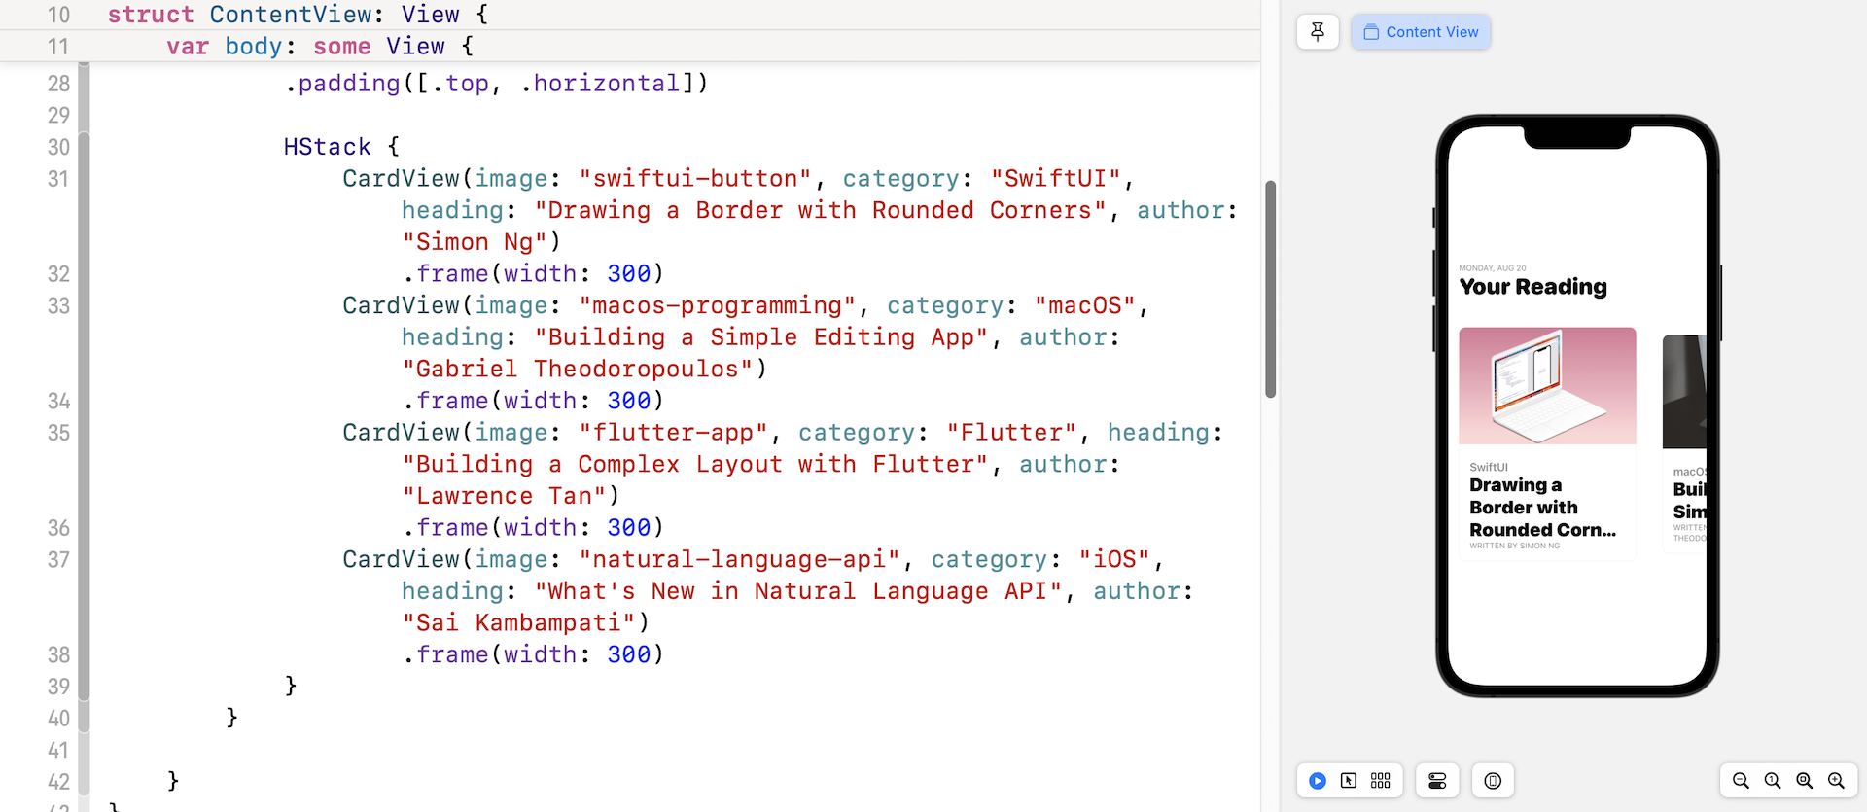1867x812 pixels.
Task: Zoom in the preview canvas
Action: [x=1836, y=781]
